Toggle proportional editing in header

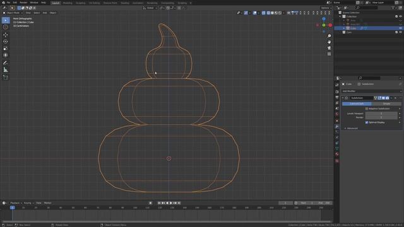click(x=179, y=8)
